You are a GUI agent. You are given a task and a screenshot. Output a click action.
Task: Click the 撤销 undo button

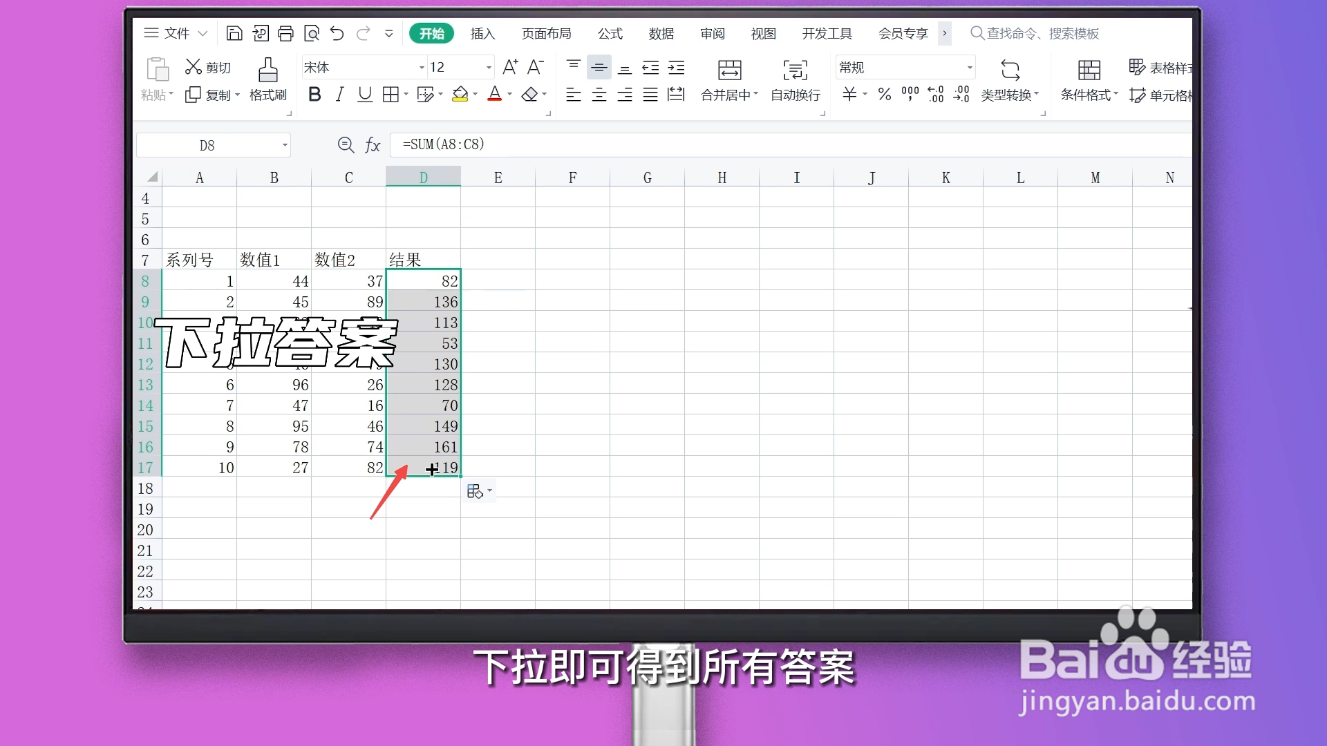pos(337,32)
